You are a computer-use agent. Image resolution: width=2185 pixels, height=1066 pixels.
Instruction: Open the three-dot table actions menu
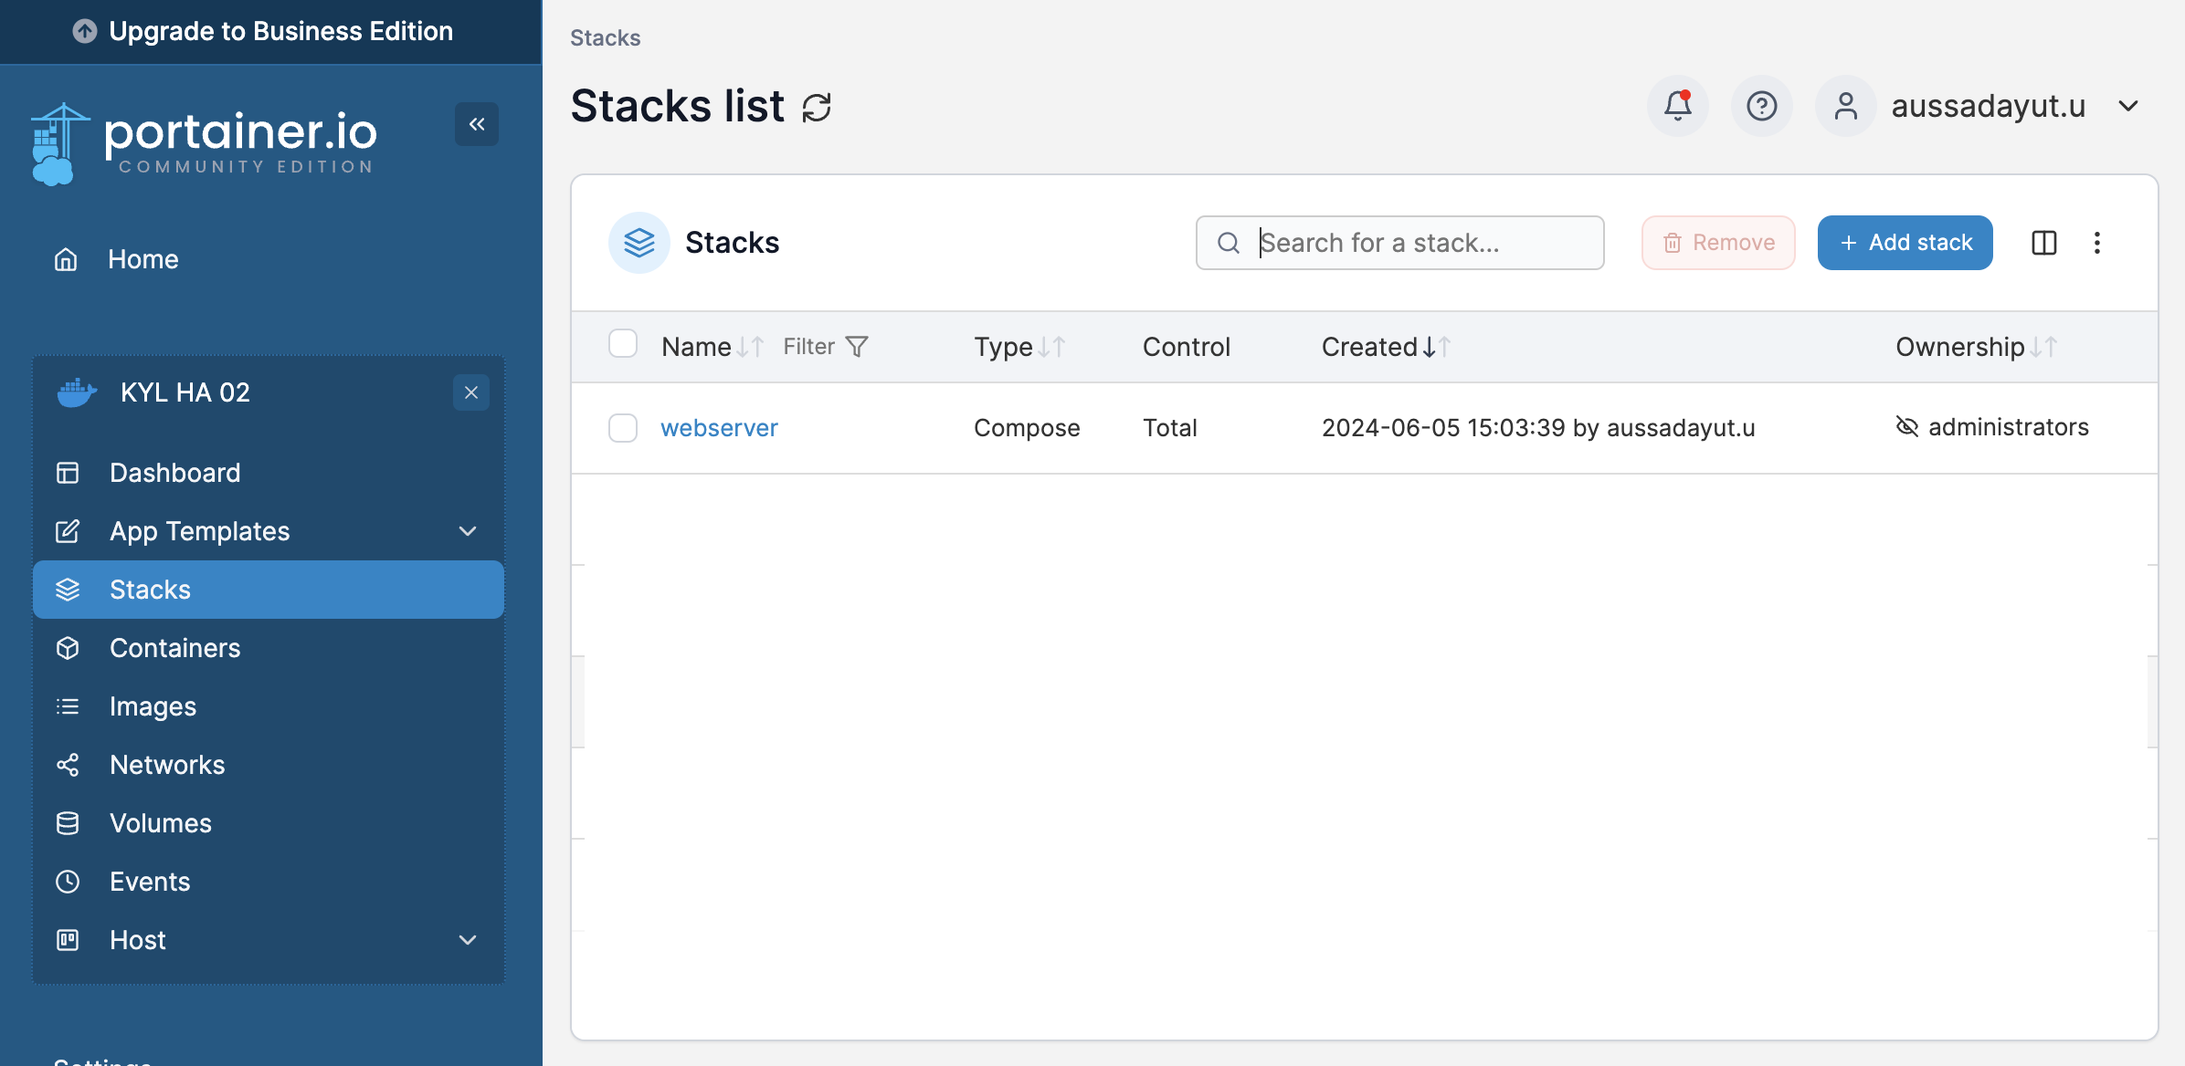2097,243
